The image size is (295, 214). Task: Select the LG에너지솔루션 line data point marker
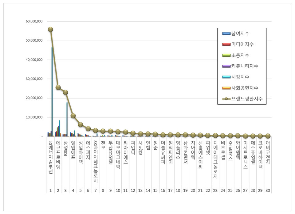(50, 29)
